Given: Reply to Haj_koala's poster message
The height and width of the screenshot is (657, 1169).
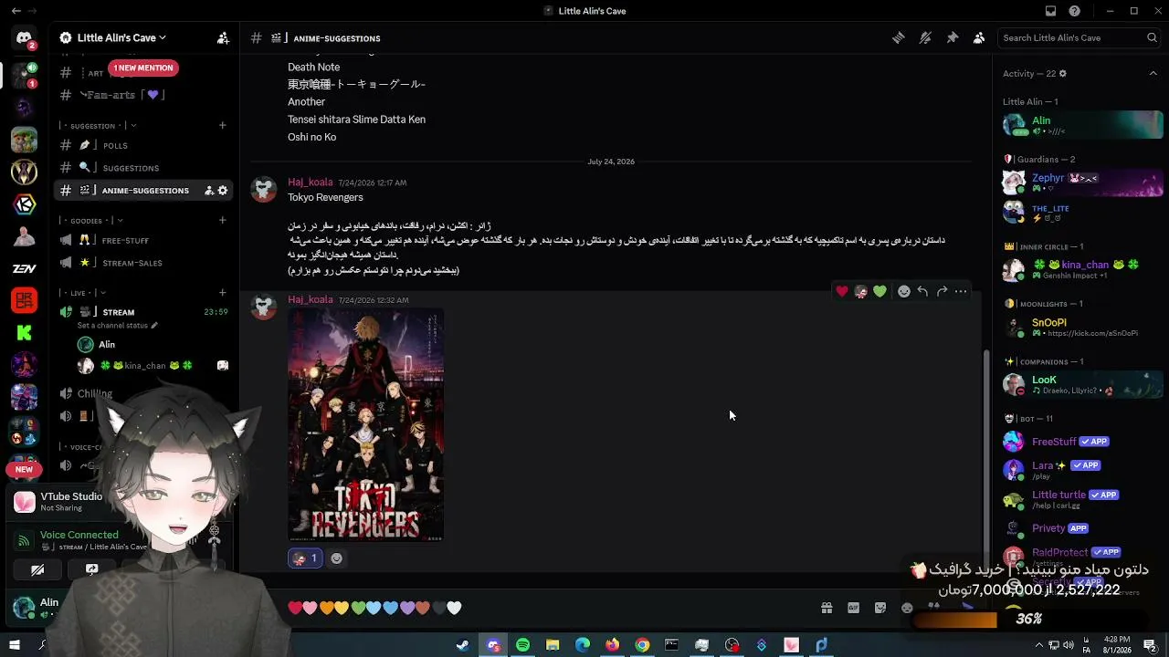Looking at the screenshot, I should pos(922,291).
